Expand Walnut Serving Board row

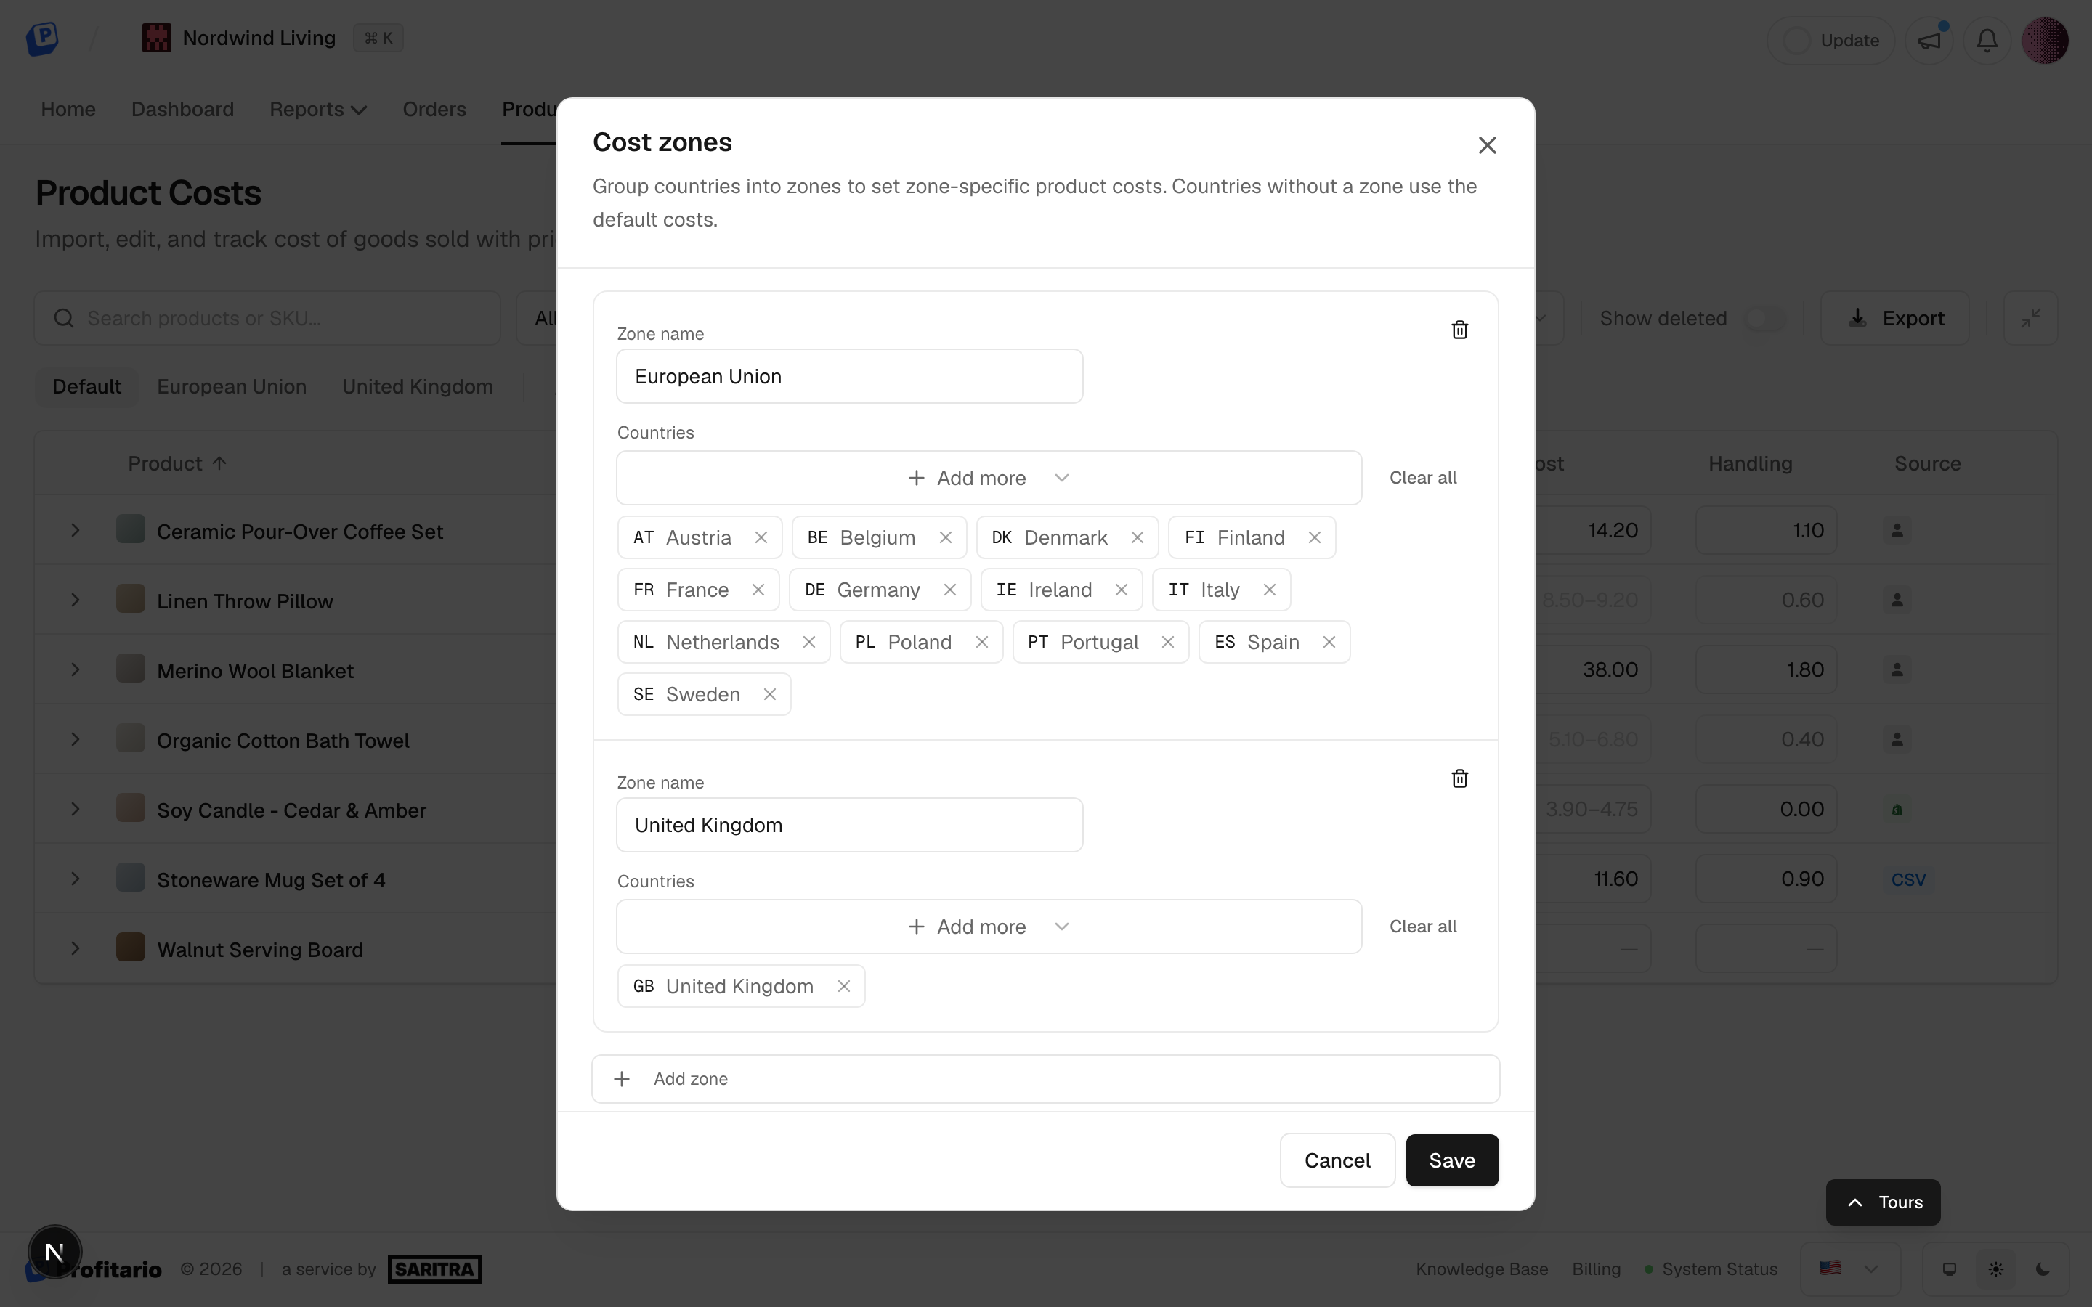coord(76,948)
